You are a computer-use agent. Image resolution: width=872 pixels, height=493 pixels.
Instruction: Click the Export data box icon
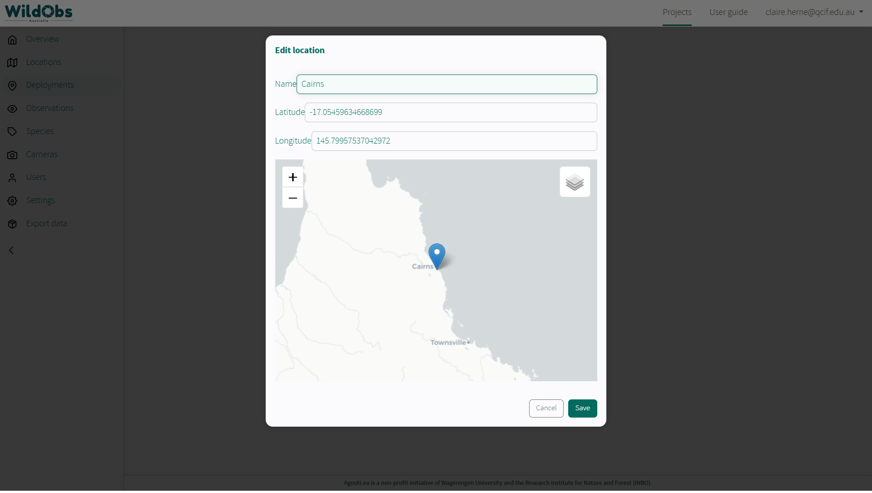[12, 224]
